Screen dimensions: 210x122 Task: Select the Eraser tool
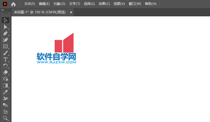[5, 72]
